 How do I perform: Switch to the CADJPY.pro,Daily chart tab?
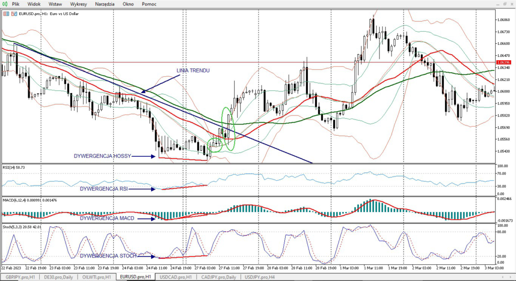coord(218,277)
